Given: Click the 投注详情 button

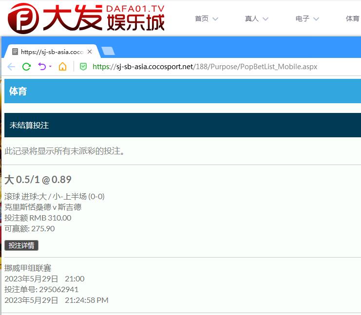Looking at the screenshot, I should coord(21,245).
